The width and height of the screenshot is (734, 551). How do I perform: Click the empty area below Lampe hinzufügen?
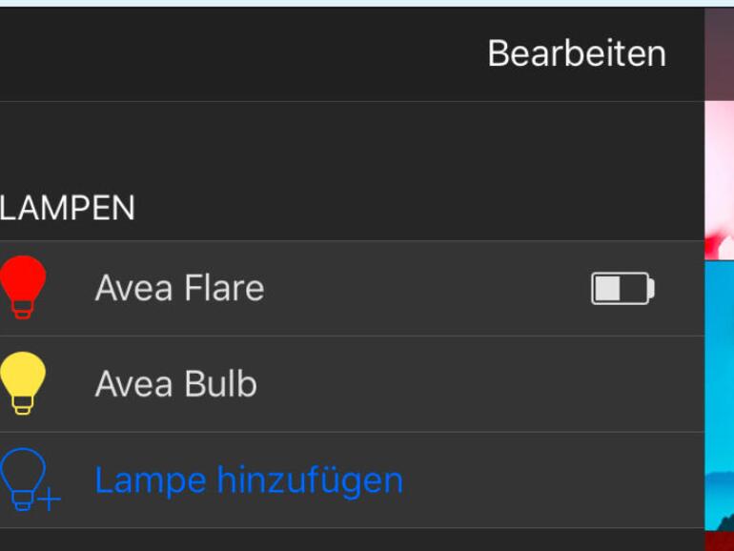353,540
